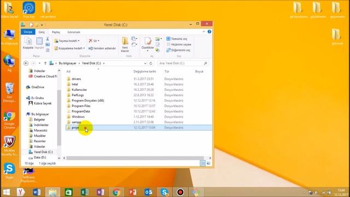Open McAfee Security desktop shortcut
The width and height of the screenshot is (350, 197).
tap(9, 146)
